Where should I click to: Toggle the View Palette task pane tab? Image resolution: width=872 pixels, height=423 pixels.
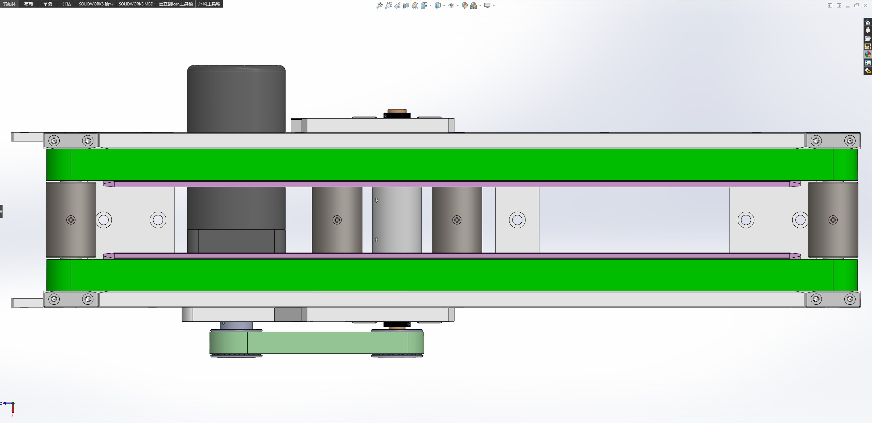tap(868, 46)
